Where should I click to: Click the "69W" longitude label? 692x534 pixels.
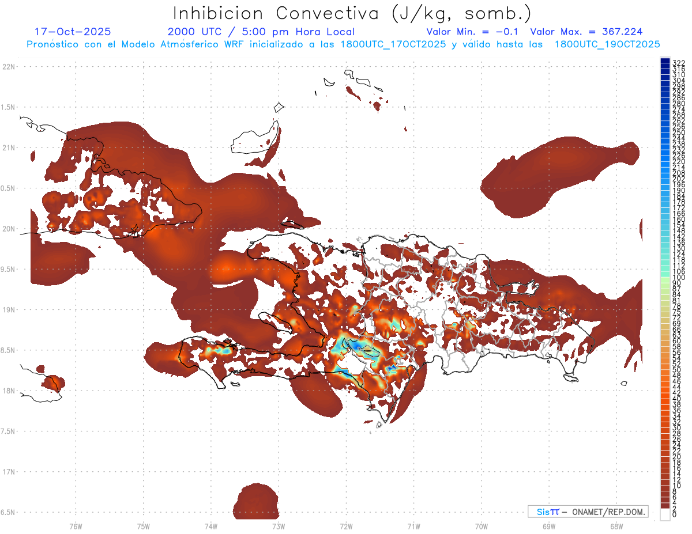548,526
